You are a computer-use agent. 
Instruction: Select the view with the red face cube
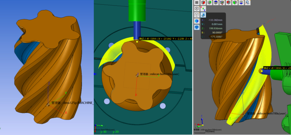[203, 3]
